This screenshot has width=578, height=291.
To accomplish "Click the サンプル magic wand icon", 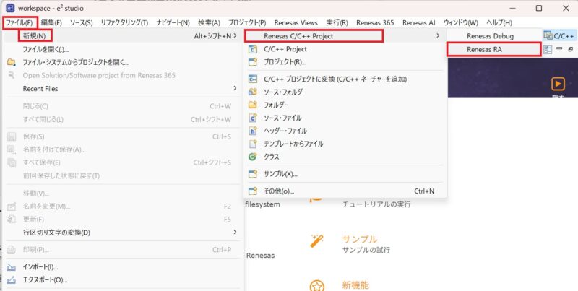I will 317,240.
